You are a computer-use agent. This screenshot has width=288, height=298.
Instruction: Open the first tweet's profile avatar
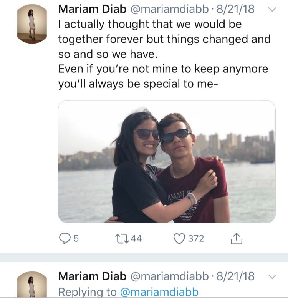[x=32, y=24]
